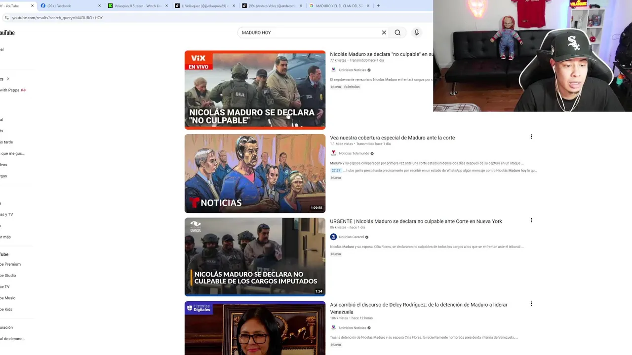Click Nuevo badge under Caracol video
The height and width of the screenshot is (355, 632).
336,254
